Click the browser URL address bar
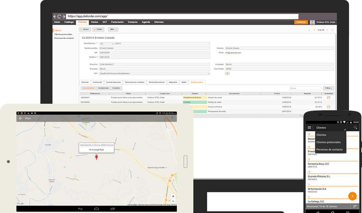Viewport: 362px width, 213px height. [182, 16]
